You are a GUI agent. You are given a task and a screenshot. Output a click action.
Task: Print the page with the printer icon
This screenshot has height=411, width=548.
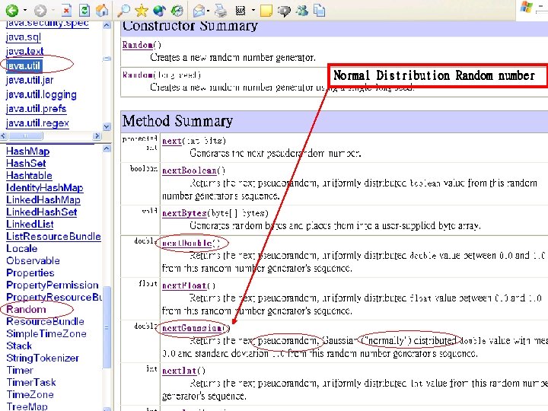(221, 11)
